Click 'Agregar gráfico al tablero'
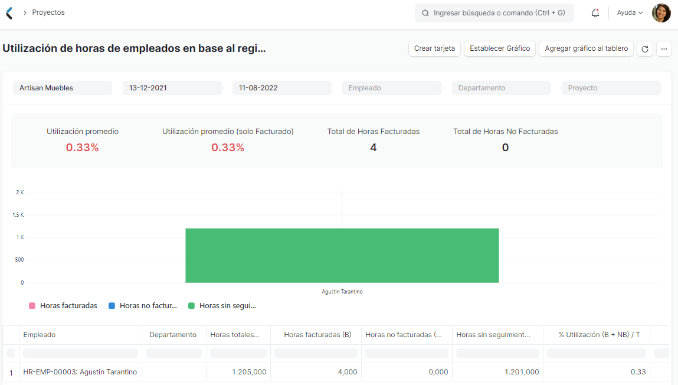Viewport: 678px width, 385px height. pyautogui.click(x=586, y=48)
